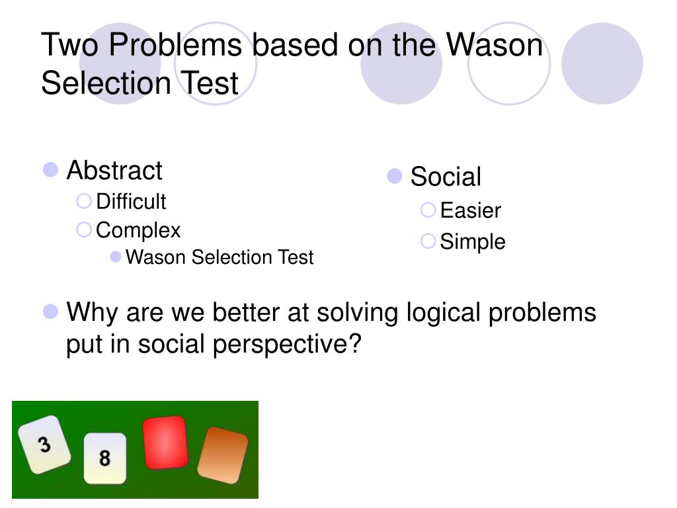Click the green card table image
Viewport: 677px width, 508px height.
[x=135, y=450]
